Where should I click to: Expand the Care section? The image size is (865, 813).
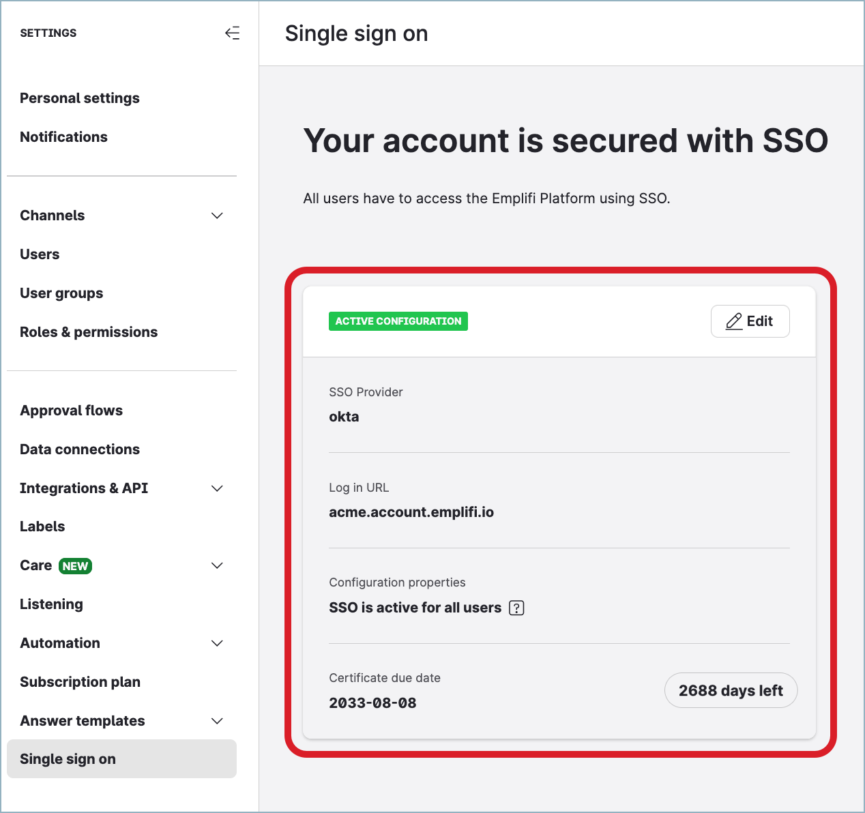point(217,565)
